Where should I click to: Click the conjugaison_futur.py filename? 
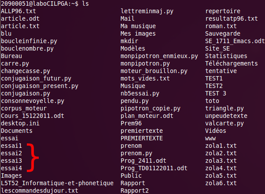pos(36,79)
